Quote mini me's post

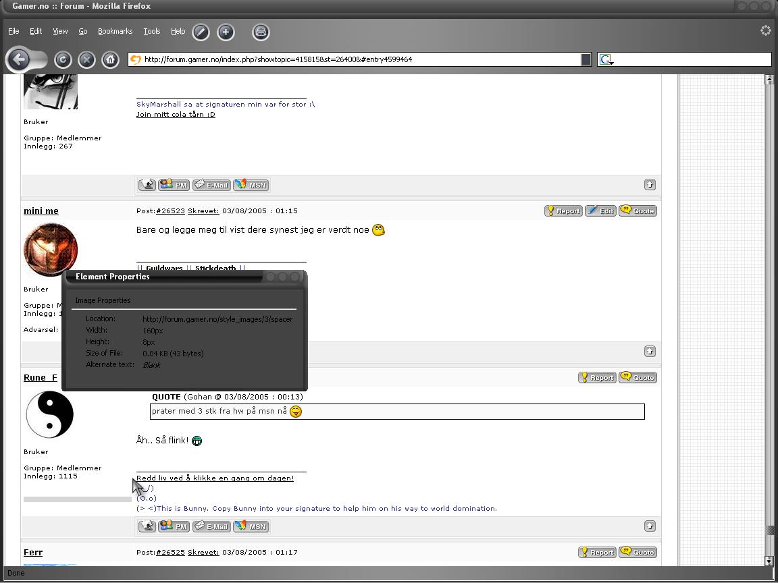(x=638, y=211)
